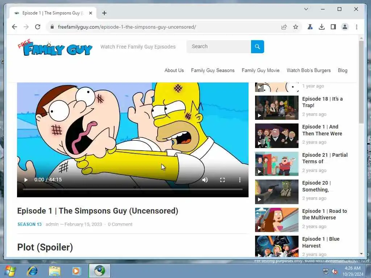Mute the video via speaker icon
371x278 pixels.
tap(205, 180)
